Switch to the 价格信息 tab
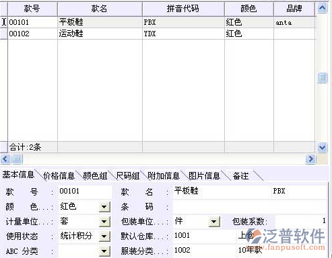The image size is (332, 258). (x=59, y=176)
